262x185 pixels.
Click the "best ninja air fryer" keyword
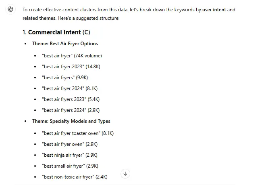pos(69,155)
